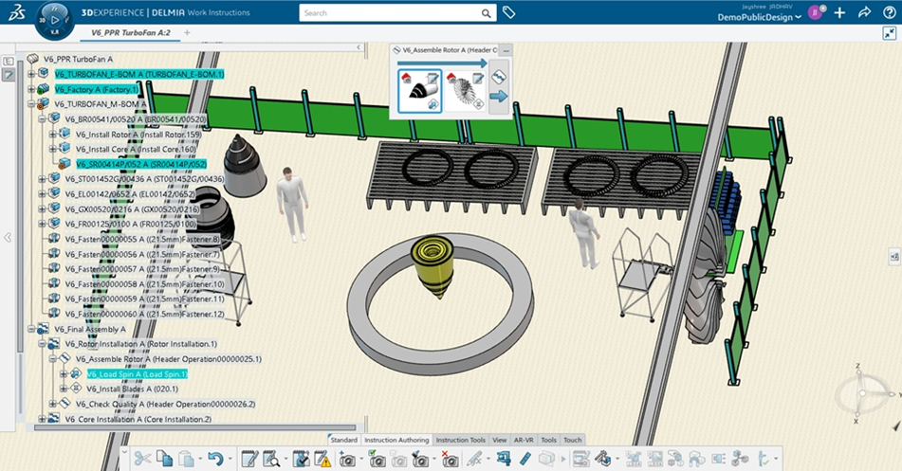Click the Search input field
The width and height of the screenshot is (902, 471).
(389, 13)
